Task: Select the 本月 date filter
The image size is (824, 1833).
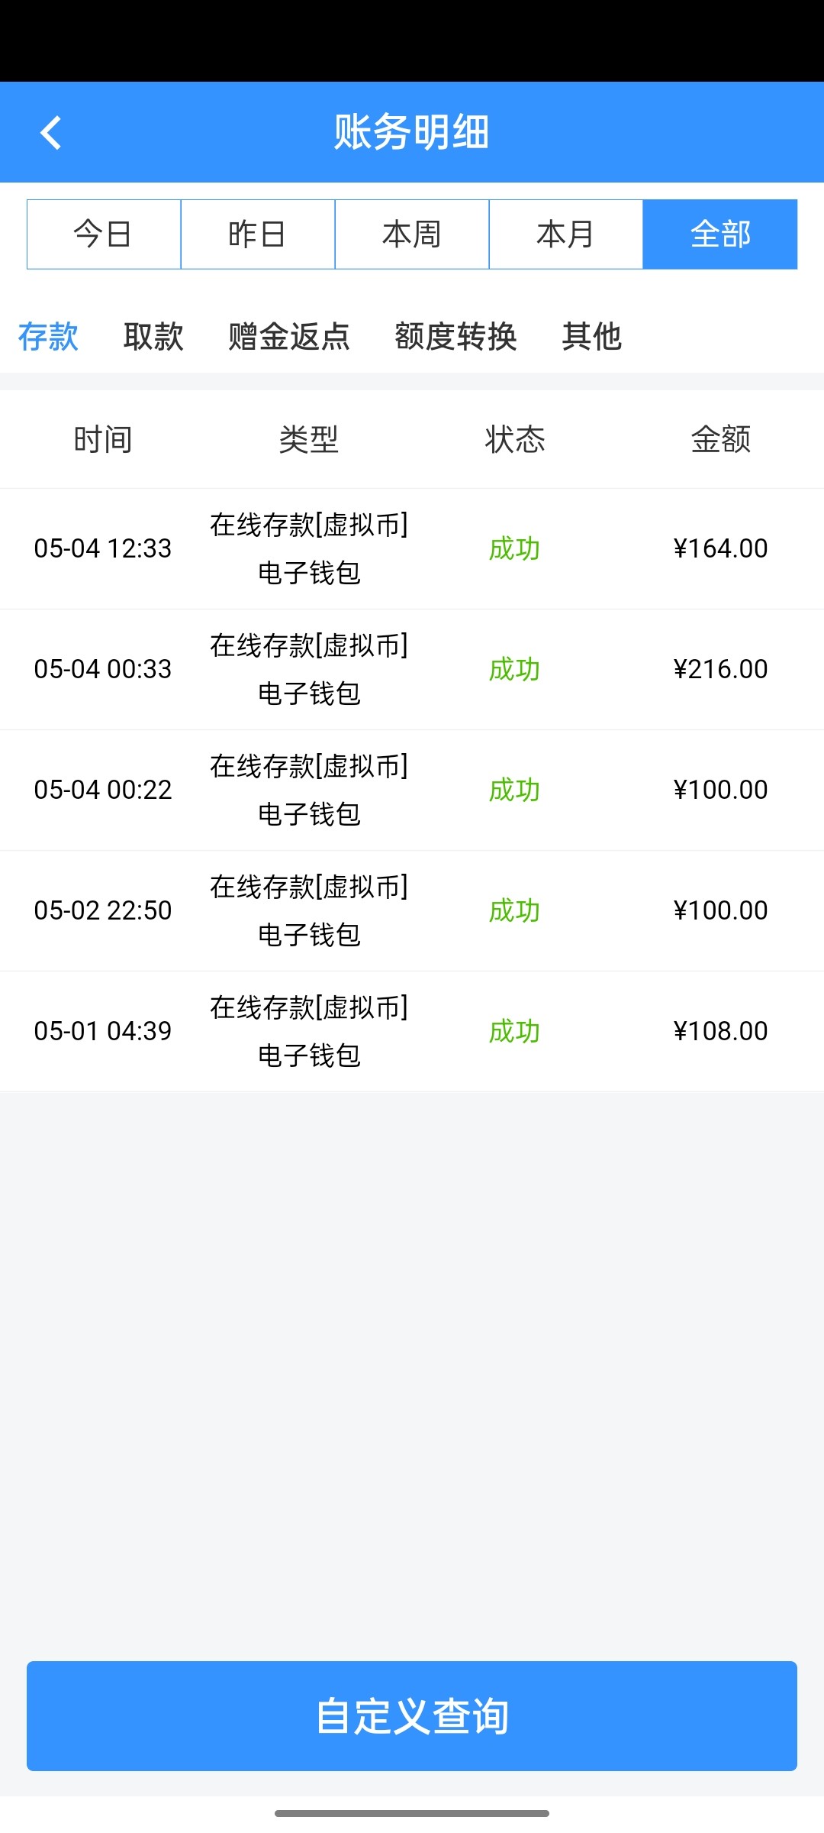Action: point(566,234)
